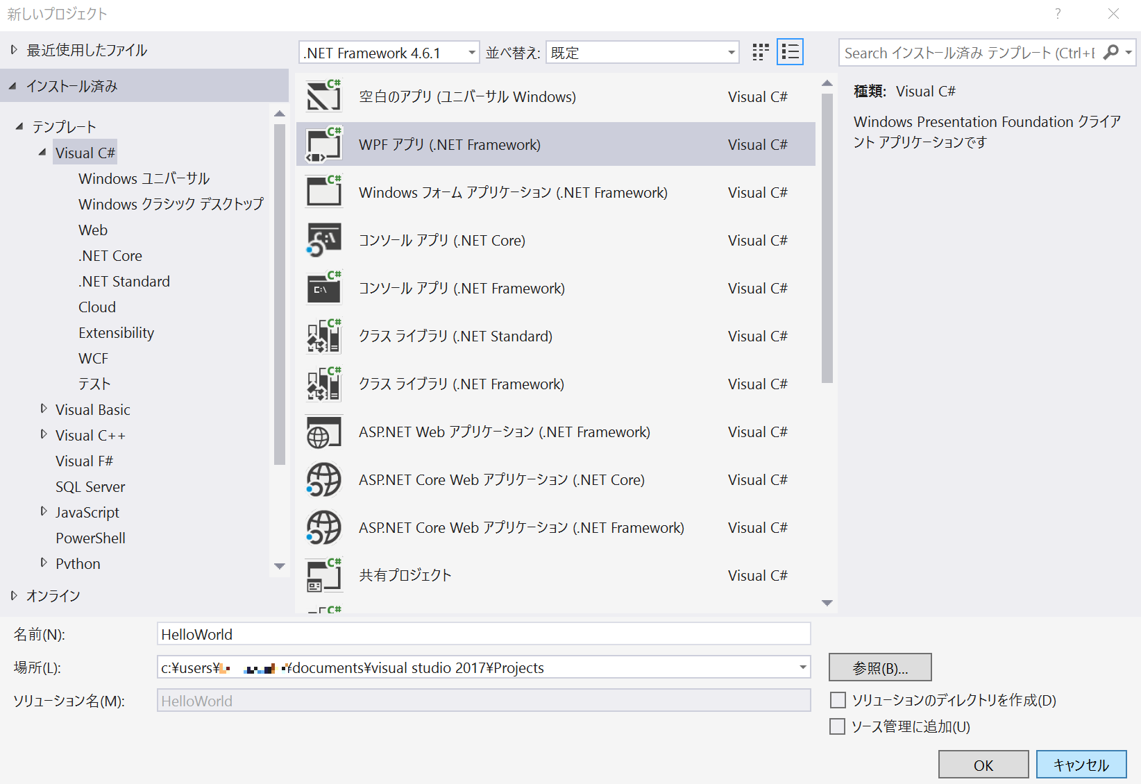Viewport: 1141px width, 784px height.
Task: Click the Class Library (.NET Standard) icon
Action: tap(324, 336)
